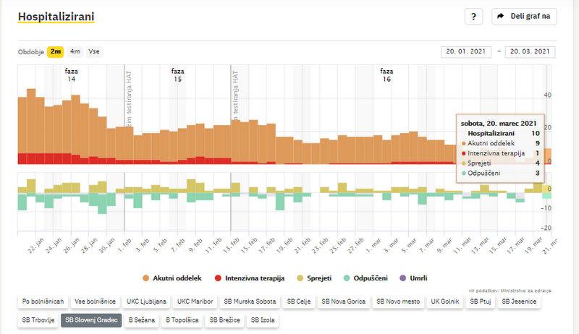Open the start date field 20. 01. 2021
579x334 pixels.
[465, 51]
